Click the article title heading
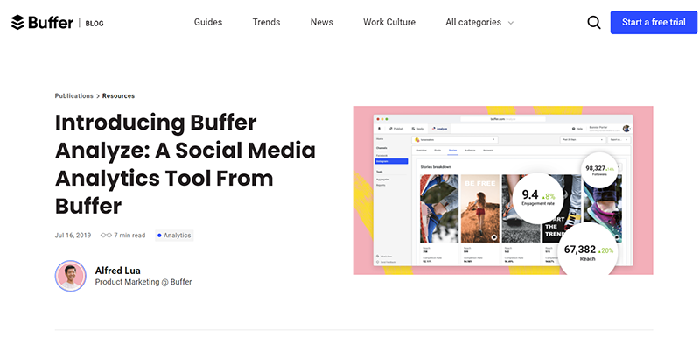Screen dimensions: 700x338 click(x=185, y=164)
